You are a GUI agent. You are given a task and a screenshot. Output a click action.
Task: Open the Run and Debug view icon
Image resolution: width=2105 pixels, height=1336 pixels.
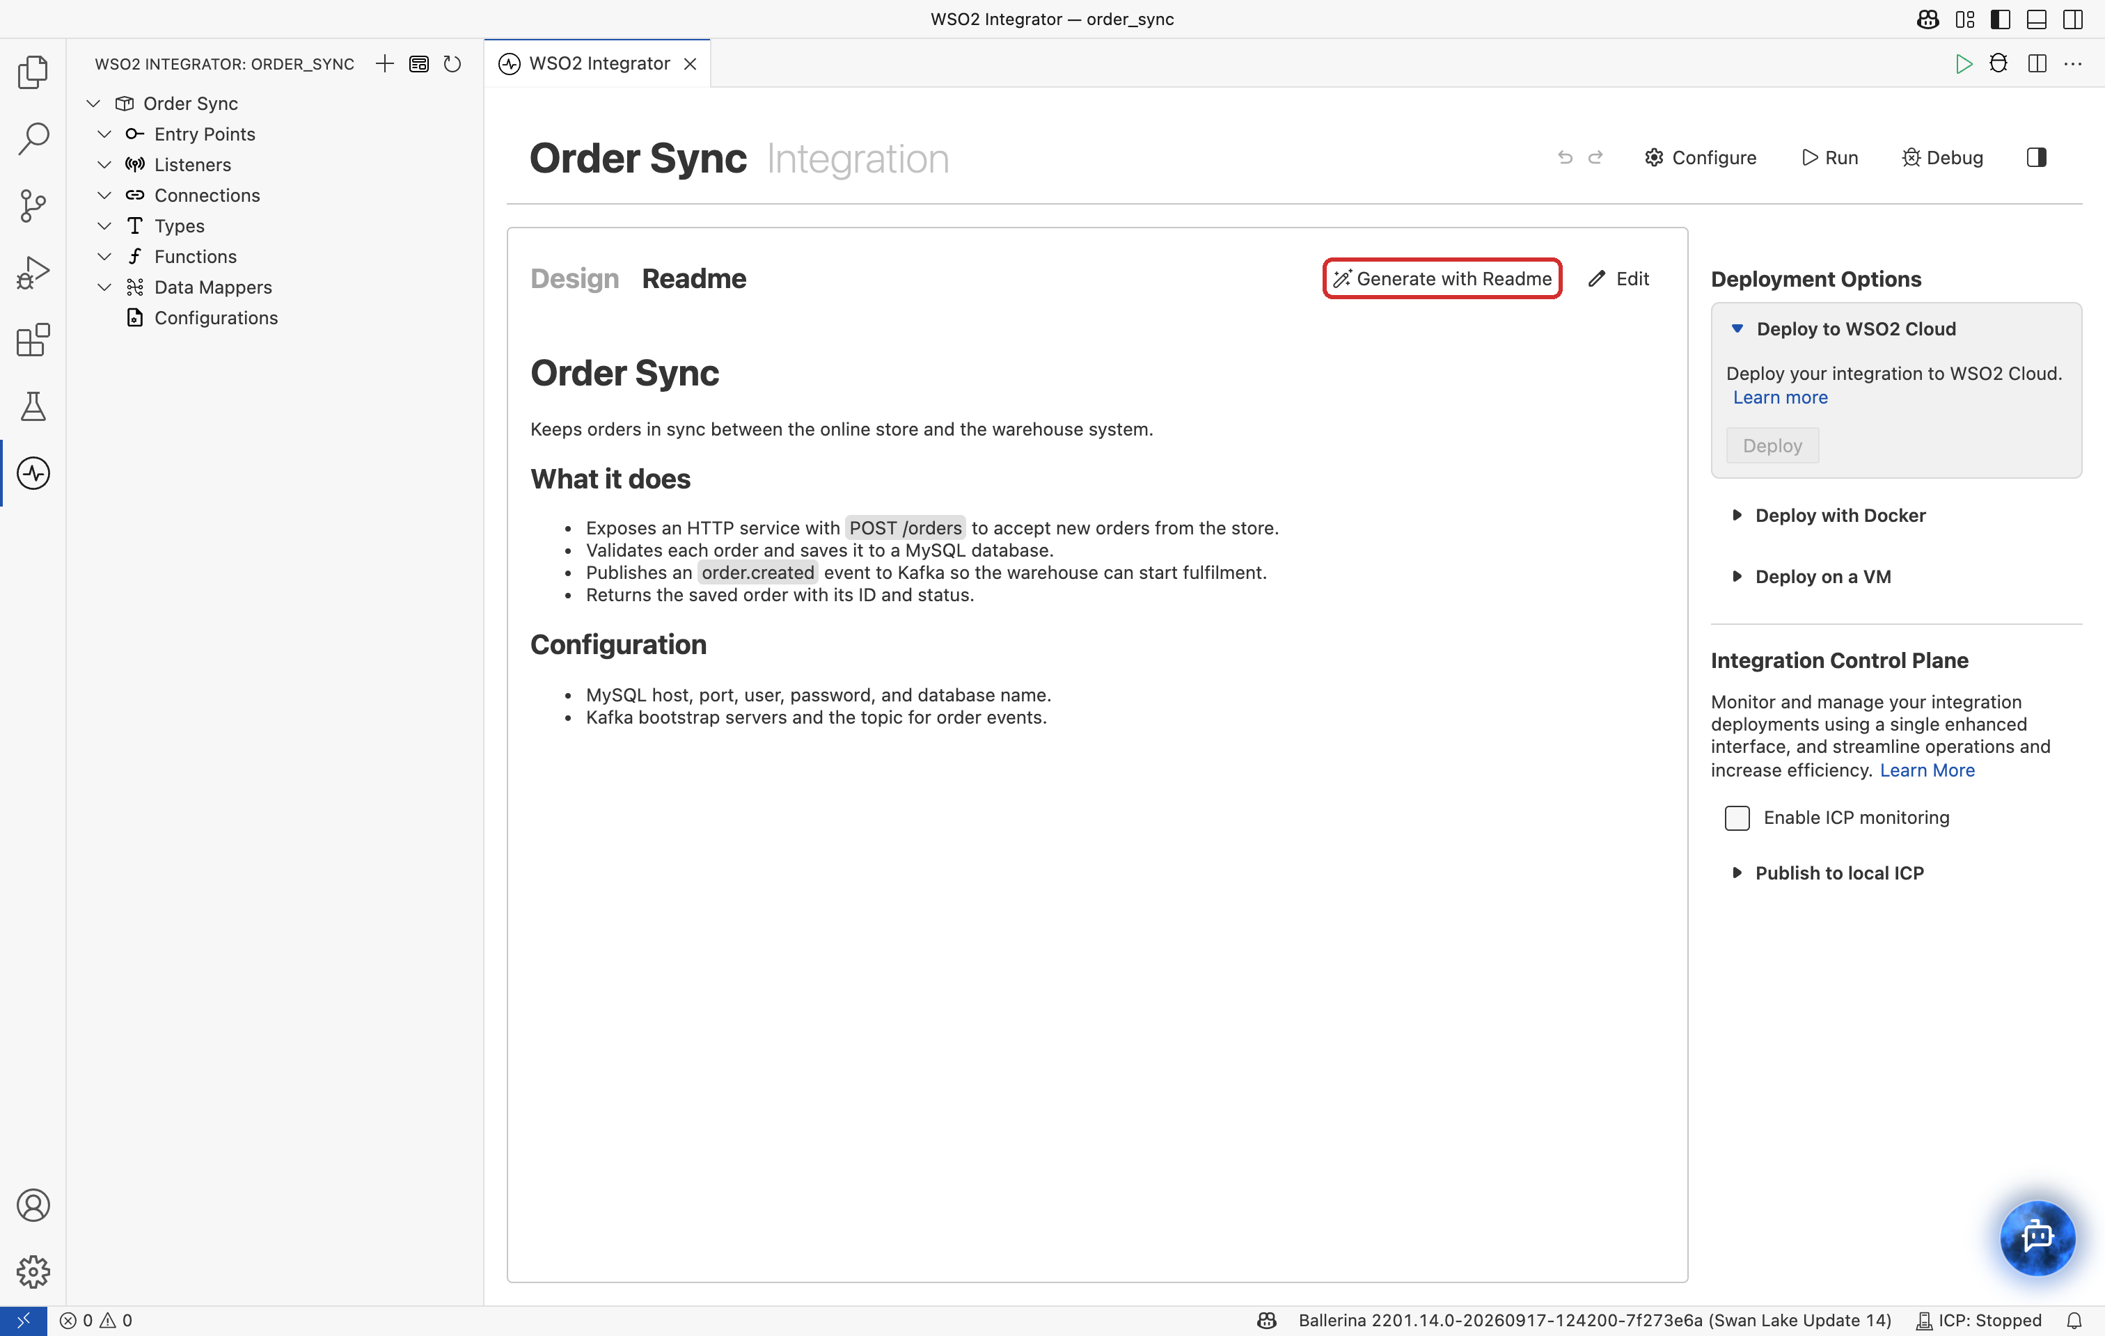click(33, 273)
